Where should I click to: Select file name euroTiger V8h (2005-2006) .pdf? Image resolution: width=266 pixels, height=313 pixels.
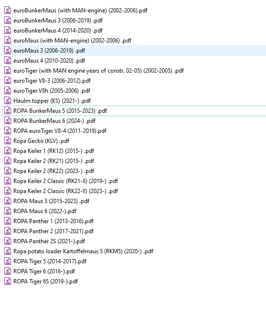(x=52, y=91)
